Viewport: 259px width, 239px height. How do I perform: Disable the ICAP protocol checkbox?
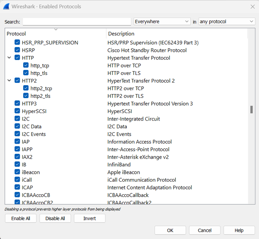(x=17, y=187)
